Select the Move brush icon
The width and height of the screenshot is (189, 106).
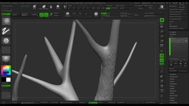pyautogui.click(x=35, y=7)
